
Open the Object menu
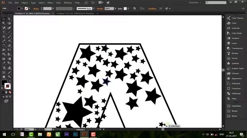[25, 3]
